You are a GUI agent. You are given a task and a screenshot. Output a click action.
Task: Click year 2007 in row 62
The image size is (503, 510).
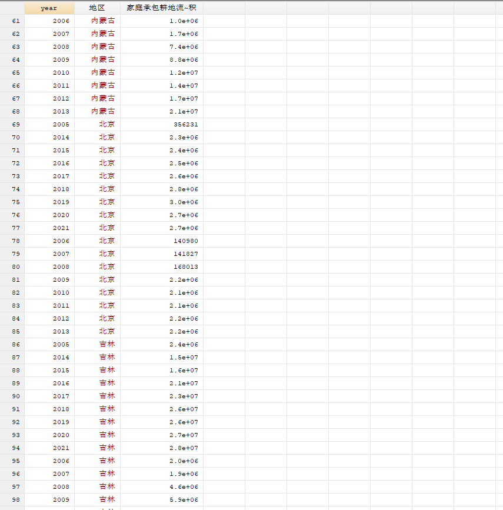point(61,34)
